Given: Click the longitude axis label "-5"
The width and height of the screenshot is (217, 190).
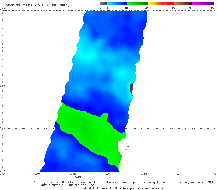Looking at the screenshot, I should [x=179, y=174].
